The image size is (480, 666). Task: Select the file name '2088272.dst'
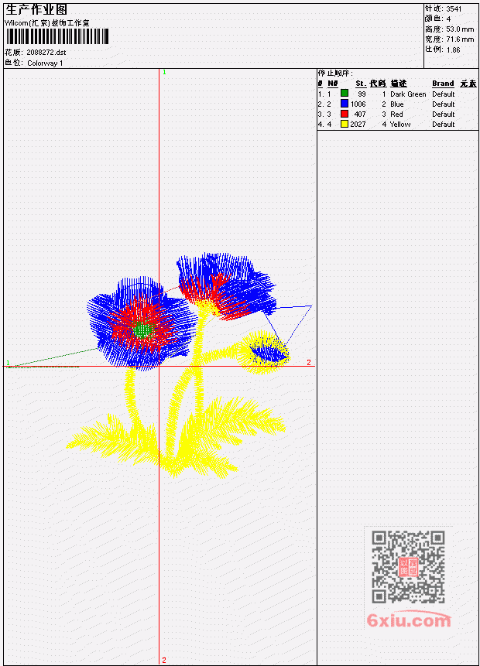(46, 53)
